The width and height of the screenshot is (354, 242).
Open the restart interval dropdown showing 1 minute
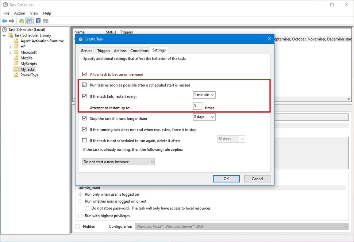click(204, 95)
